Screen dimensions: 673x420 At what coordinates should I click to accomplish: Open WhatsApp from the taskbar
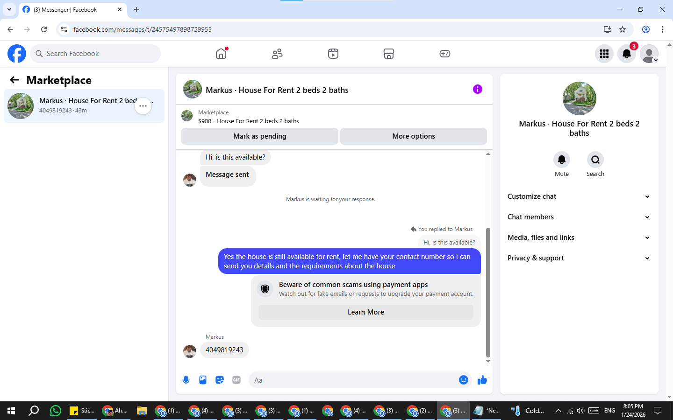[x=56, y=411]
